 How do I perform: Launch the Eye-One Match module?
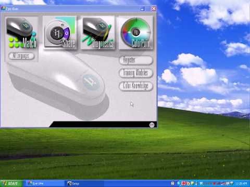pyautogui.click(x=22, y=33)
